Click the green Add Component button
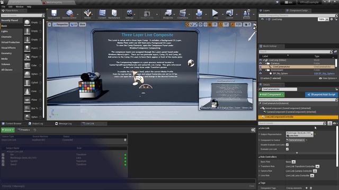Viewport: 339px width, 190px height. click(x=272, y=94)
